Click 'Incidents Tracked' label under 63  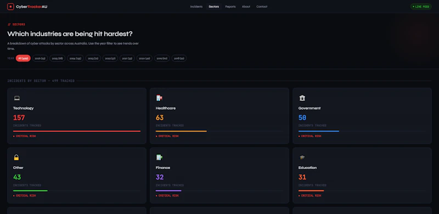tap(170, 126)
